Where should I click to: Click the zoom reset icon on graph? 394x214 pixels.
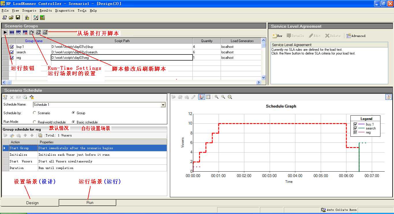tap(230, 97)
